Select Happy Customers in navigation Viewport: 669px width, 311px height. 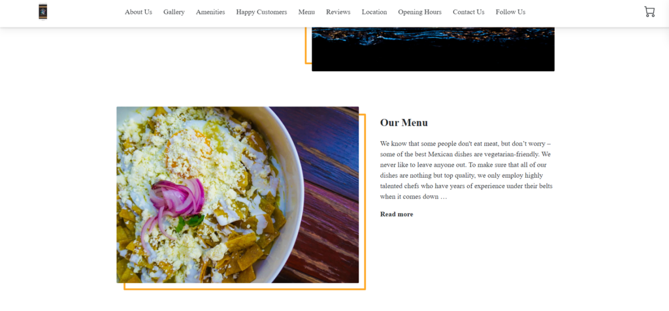pos(261,12)
